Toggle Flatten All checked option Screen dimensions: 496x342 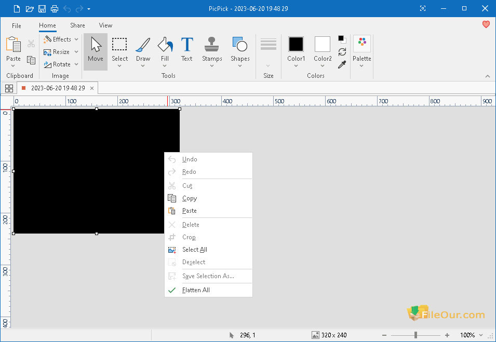[196, 290]
